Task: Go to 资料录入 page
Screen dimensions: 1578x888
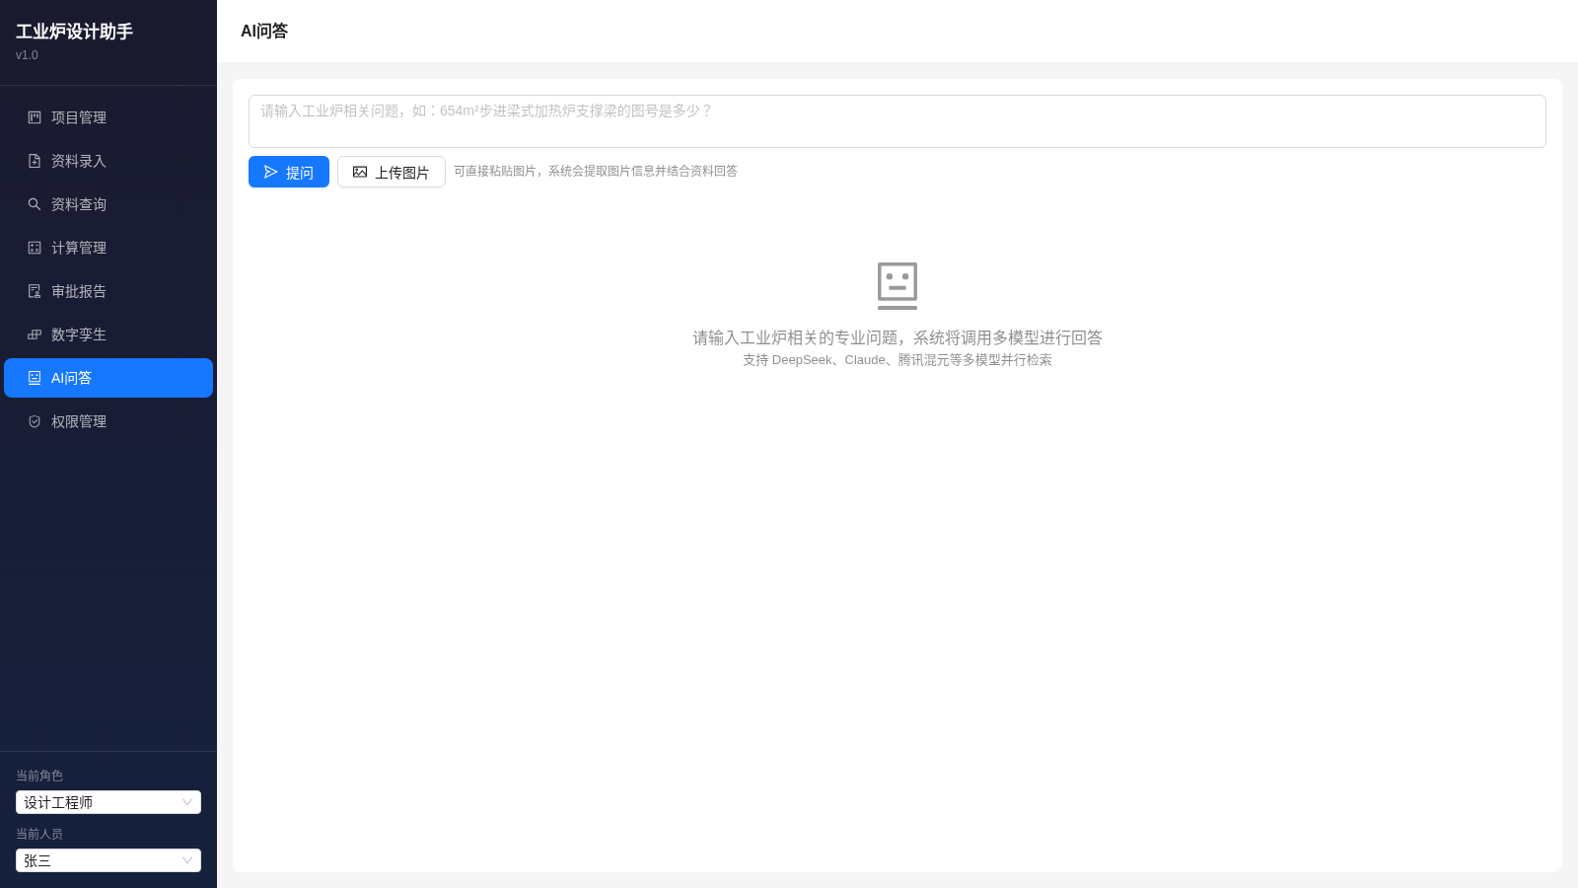Action: [x=108, y=161]
